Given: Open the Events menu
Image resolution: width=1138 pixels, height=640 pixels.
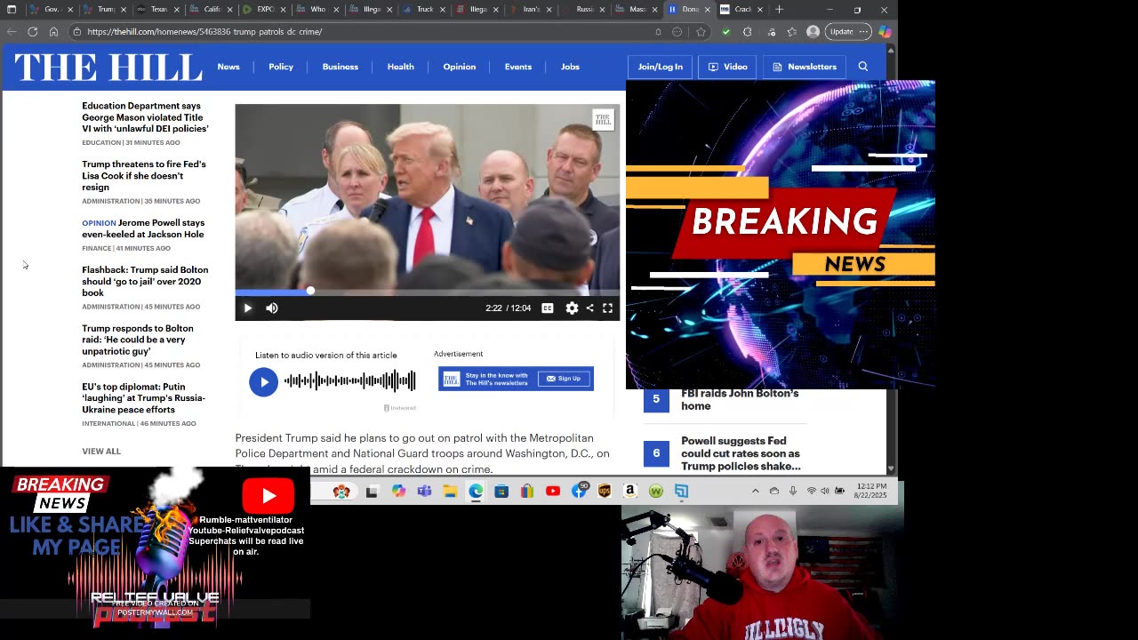Looking at the screenshot, I should (x=518, y=67).
